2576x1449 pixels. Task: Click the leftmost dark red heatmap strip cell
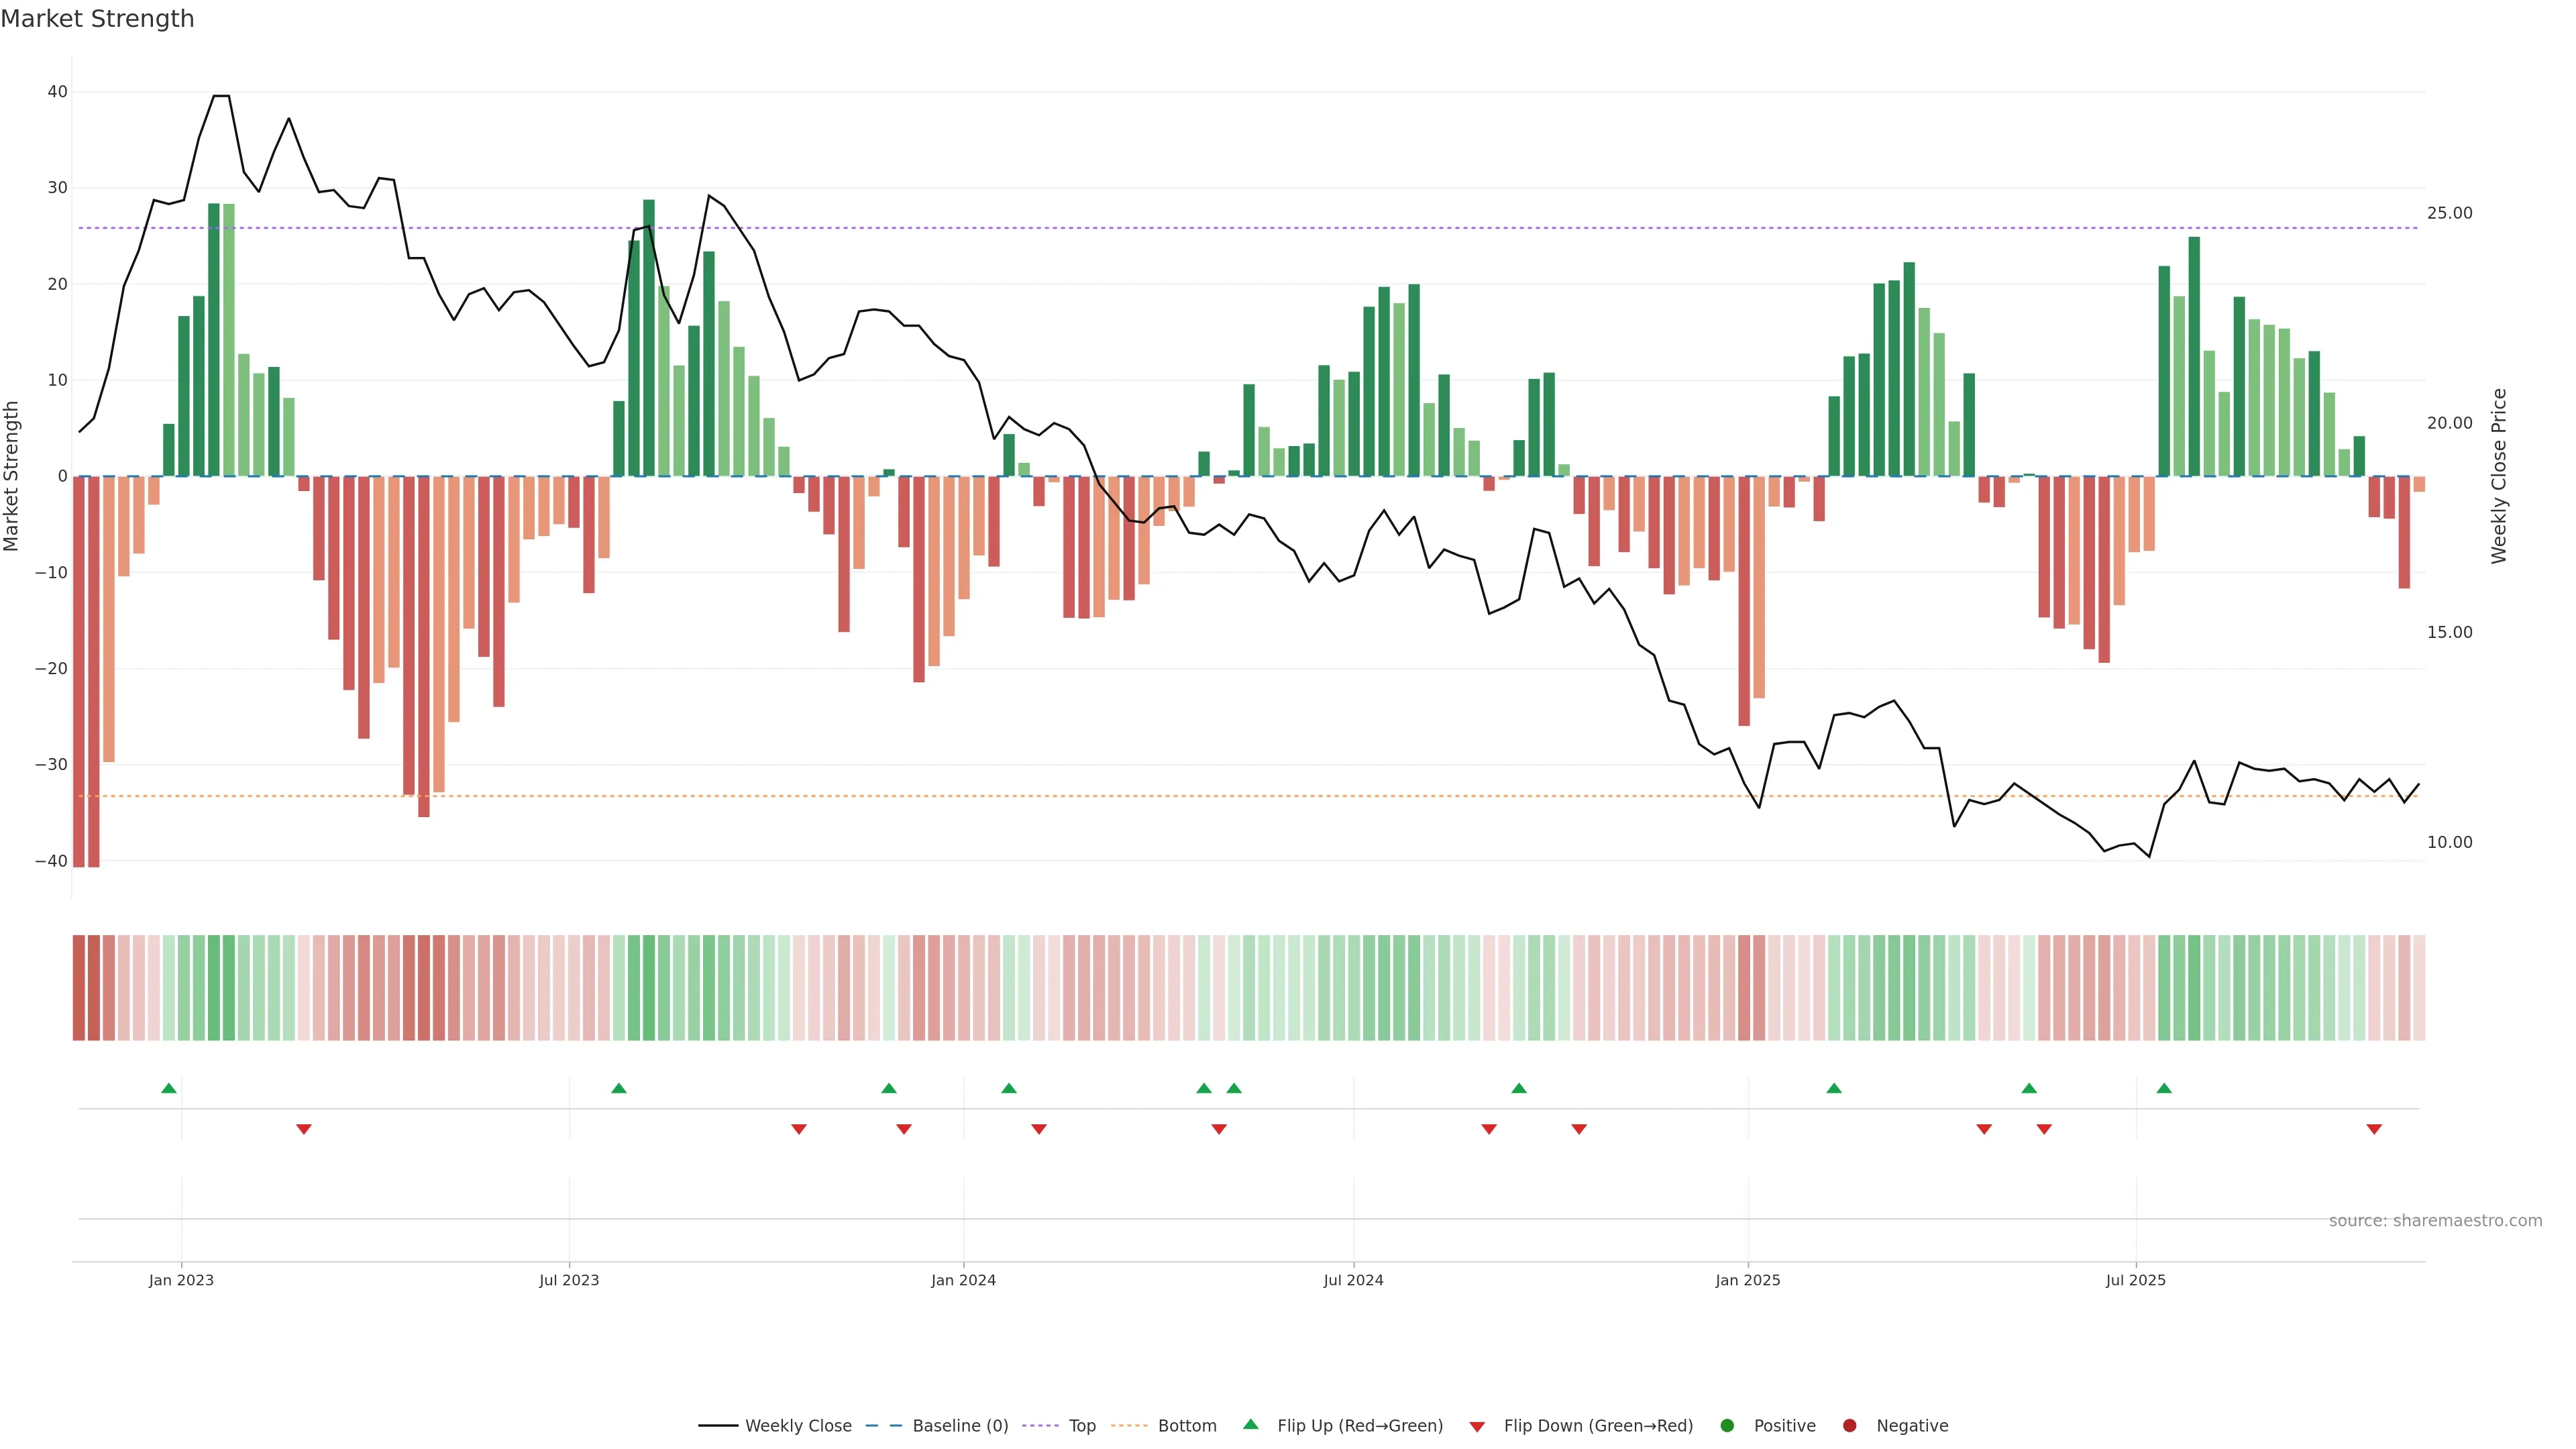point(79,988)
